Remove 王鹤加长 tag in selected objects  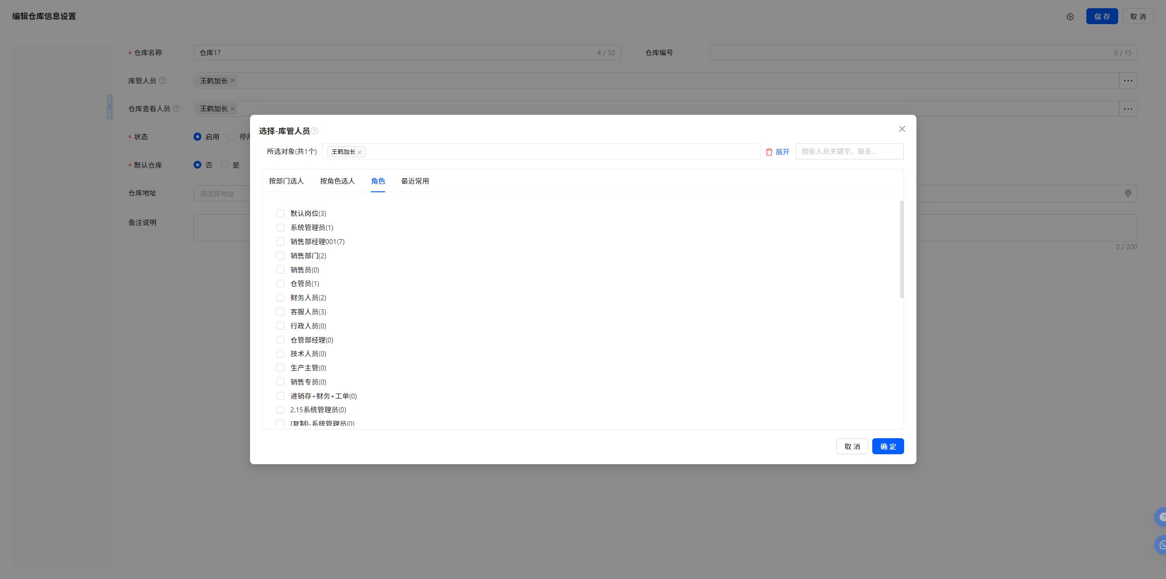tap(360, 152)
